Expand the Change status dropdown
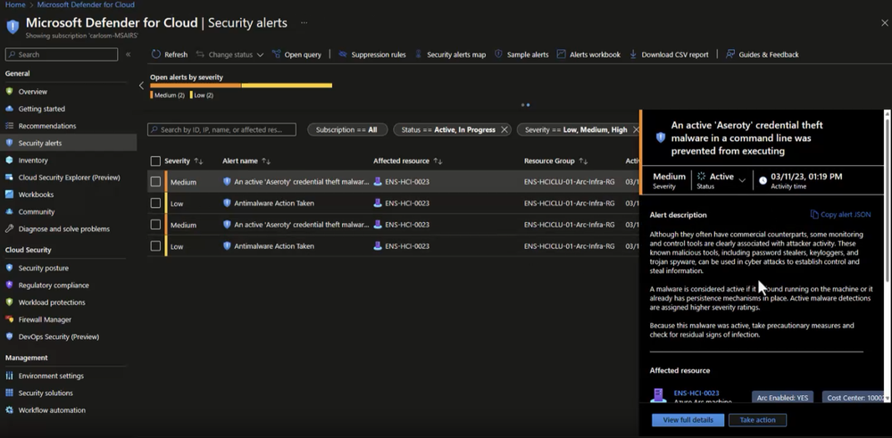This screenshot has width=892, height=438. click(x=260, y=54)
